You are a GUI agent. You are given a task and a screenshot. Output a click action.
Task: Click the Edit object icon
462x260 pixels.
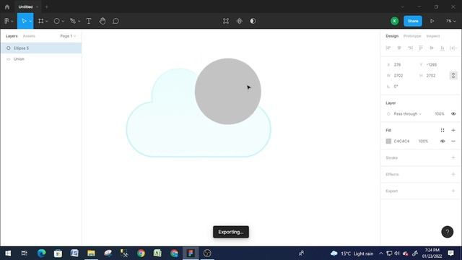tap(226, 21)
